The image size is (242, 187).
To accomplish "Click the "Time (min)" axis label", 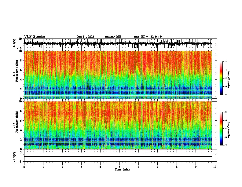I will (122, 170).
